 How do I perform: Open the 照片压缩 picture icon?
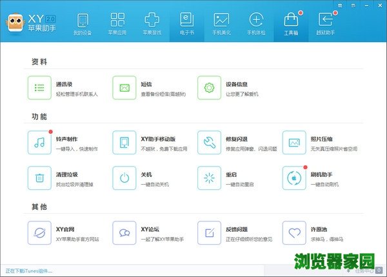pyautogui.click(x=294, y=143)
